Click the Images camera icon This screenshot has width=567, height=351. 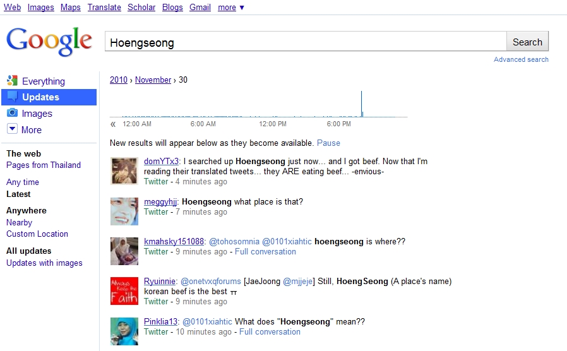tap(12, 113)
